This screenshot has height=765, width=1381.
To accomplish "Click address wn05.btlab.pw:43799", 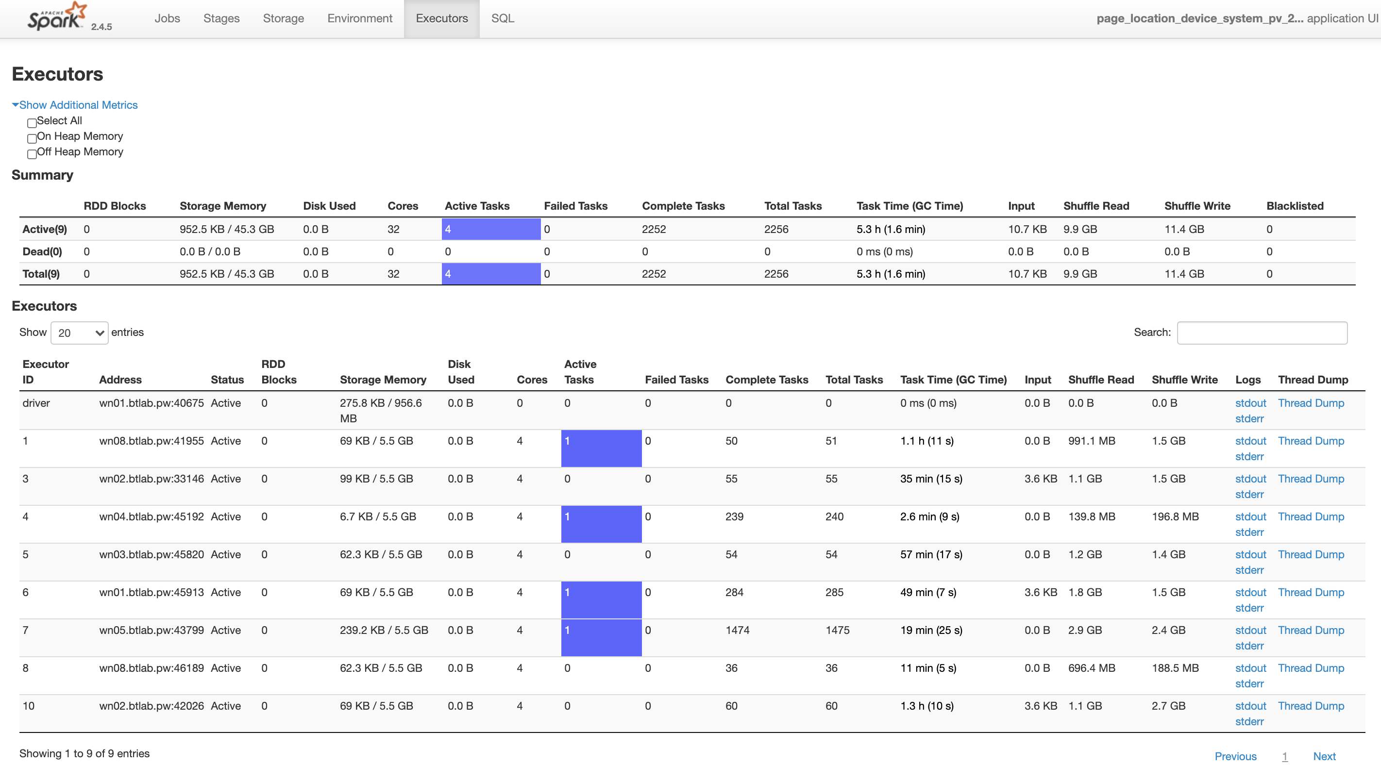I will coord(152,631).
